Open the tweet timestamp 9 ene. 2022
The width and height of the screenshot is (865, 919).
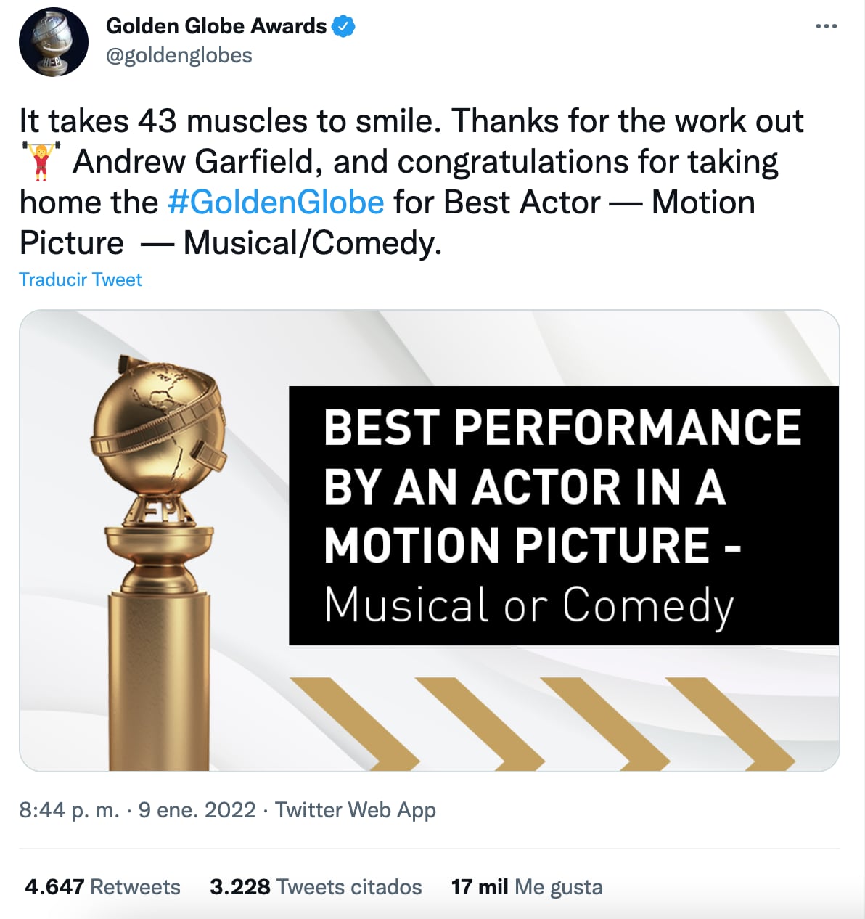pos(197,809)
